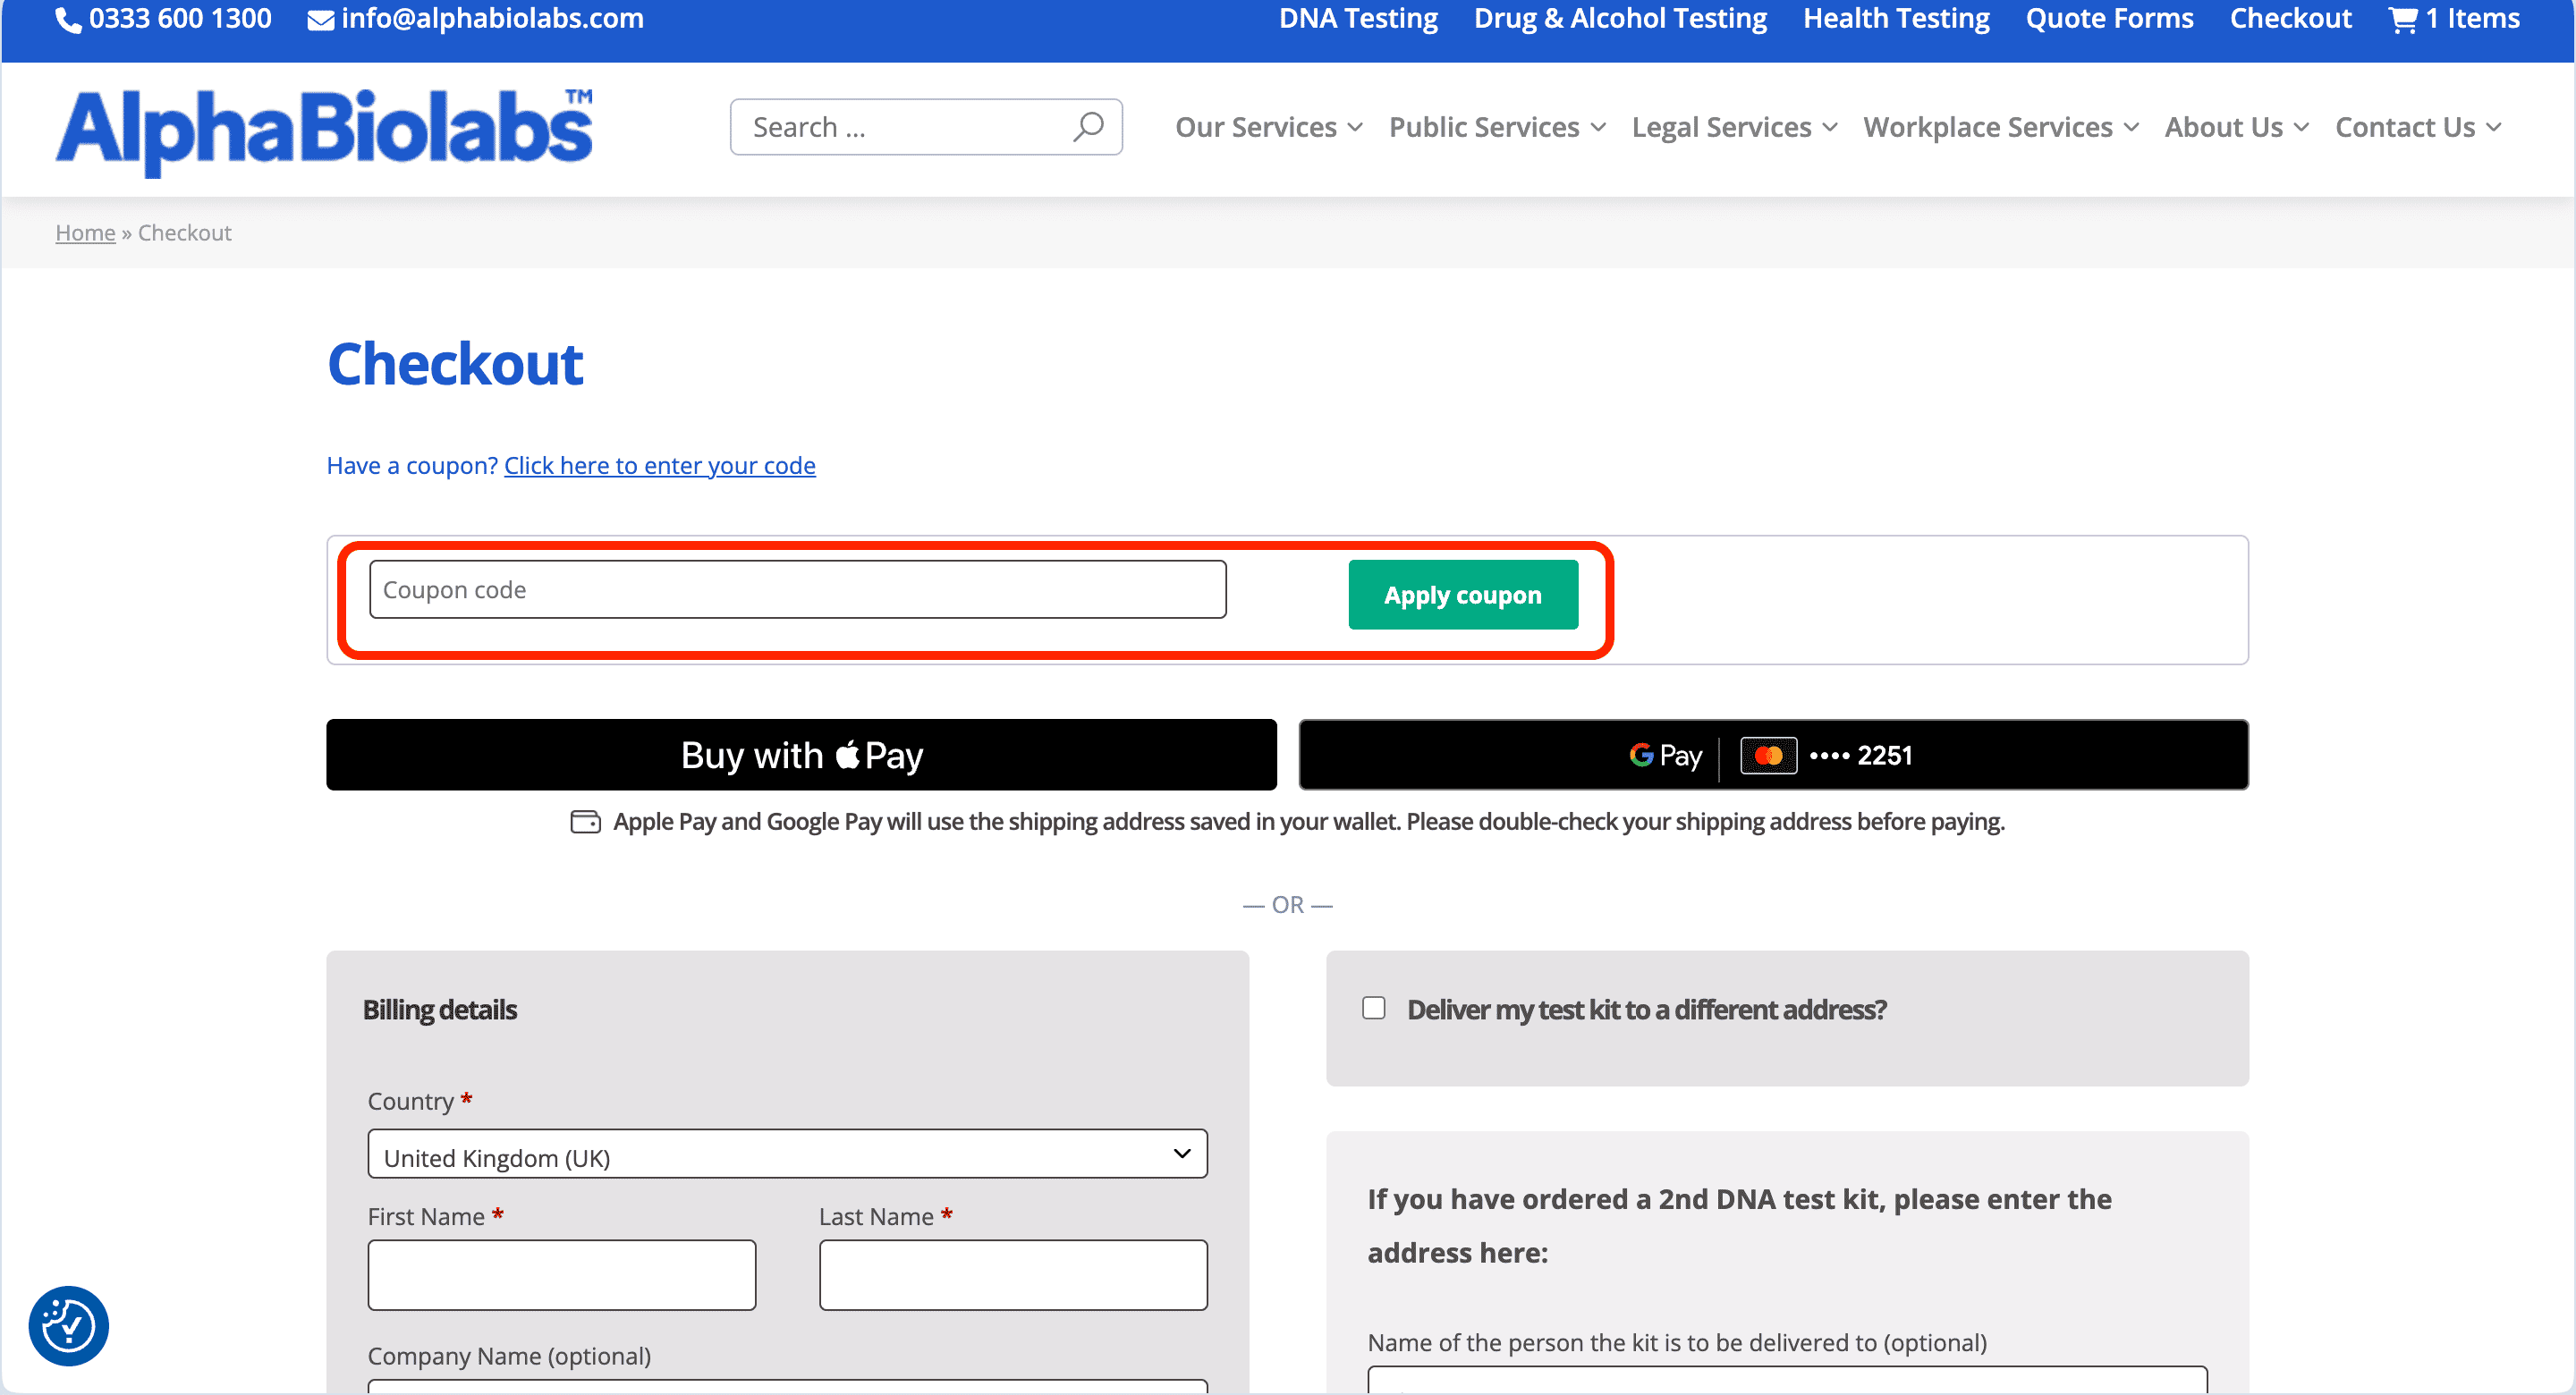Expand About Us dropdown
Viewport: 2576px width, 1395px height.
tap(2236, 127)
